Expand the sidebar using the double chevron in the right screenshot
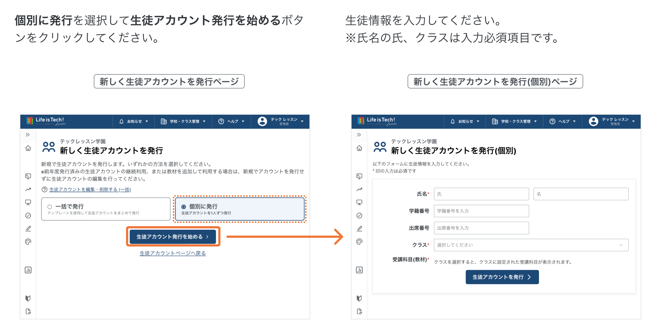 359,135
